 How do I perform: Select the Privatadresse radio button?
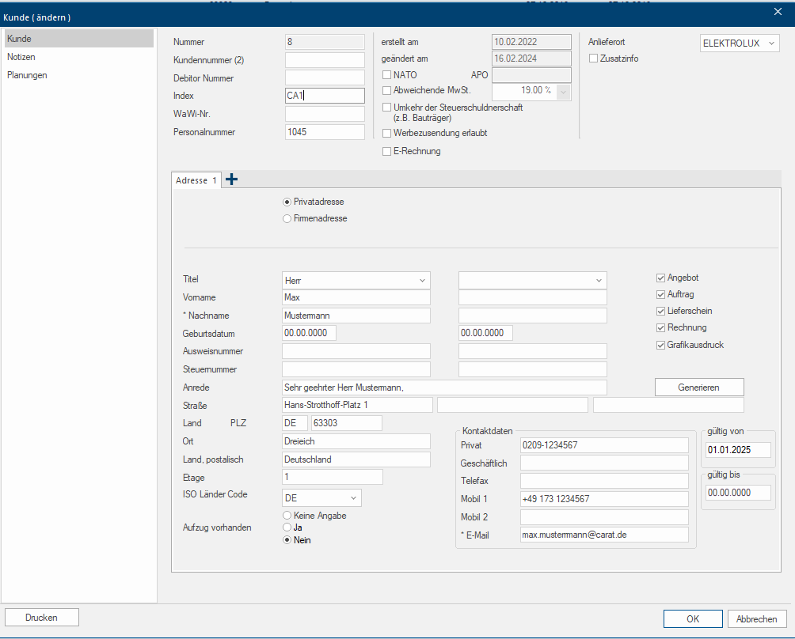[x=287, y=202]
